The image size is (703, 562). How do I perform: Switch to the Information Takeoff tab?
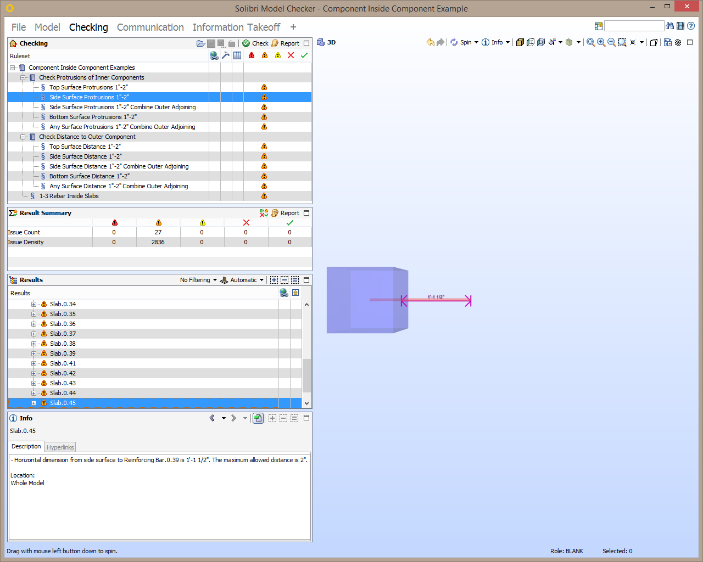tap(236, 27)
